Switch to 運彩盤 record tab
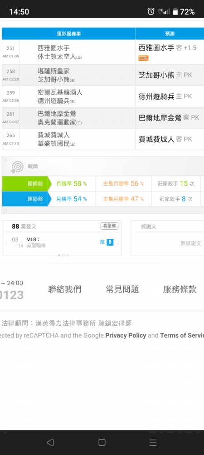The height and width of the screenshot is (455, 204). tap(26, 199)
